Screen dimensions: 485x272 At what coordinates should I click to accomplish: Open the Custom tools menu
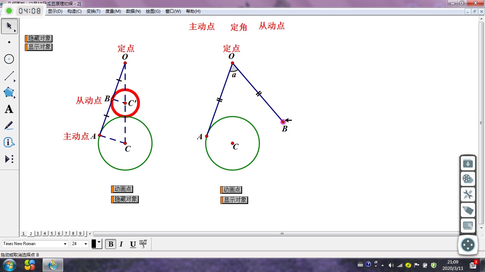(9, 159)
